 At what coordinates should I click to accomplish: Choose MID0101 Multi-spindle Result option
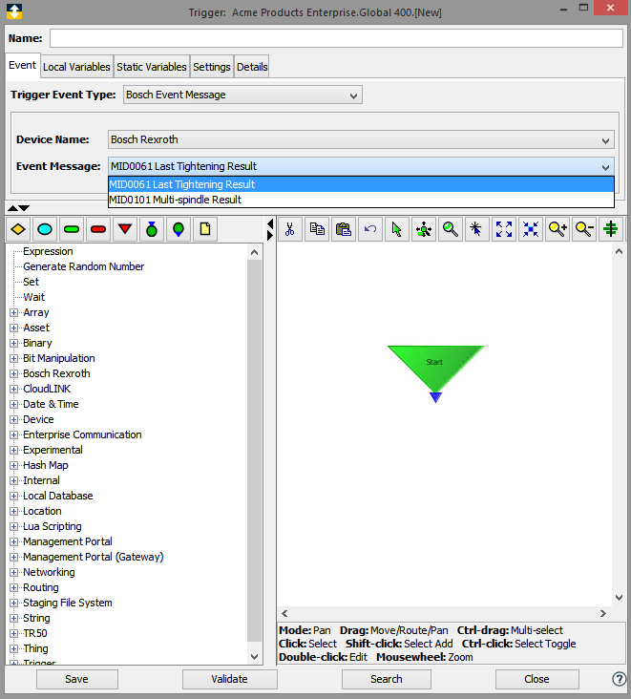click(175, 200)
